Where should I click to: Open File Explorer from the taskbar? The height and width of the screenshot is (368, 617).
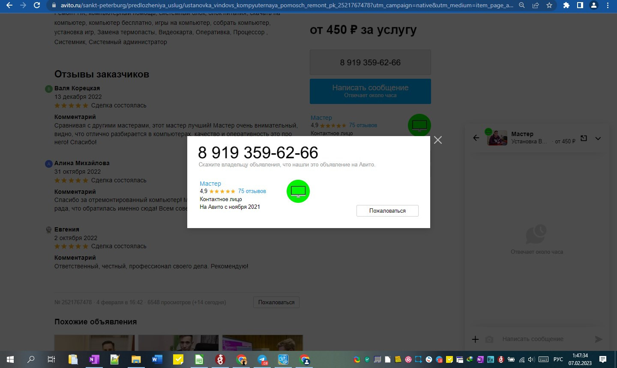(x=136, y=359)
